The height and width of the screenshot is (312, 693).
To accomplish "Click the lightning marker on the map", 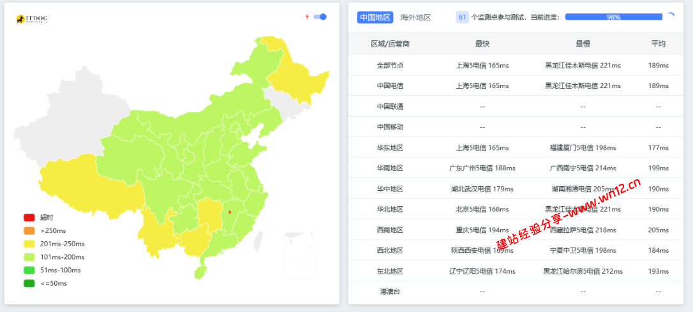I will click(229, 212).
